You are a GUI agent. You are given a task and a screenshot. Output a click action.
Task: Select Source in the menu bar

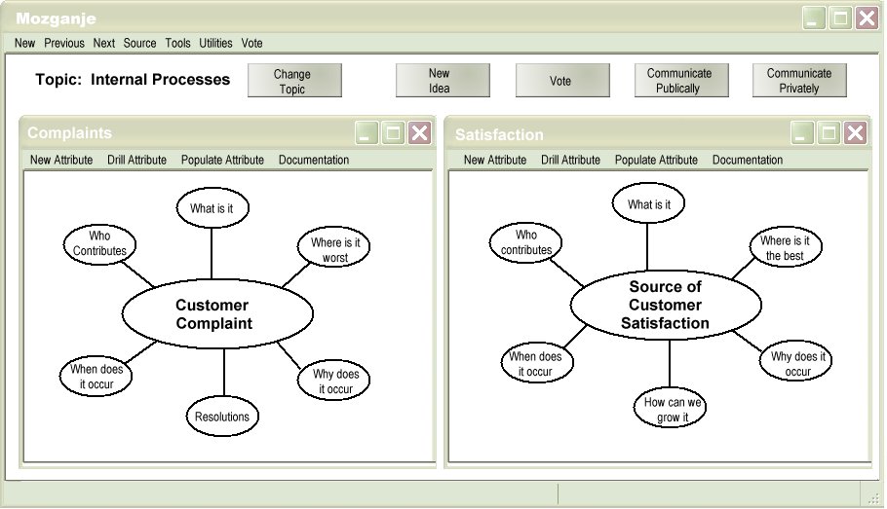click(139, 43)
